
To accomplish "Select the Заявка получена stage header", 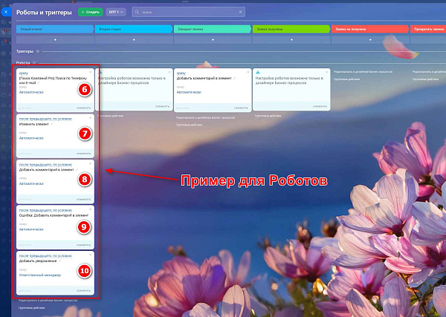I will click(291, 29).
